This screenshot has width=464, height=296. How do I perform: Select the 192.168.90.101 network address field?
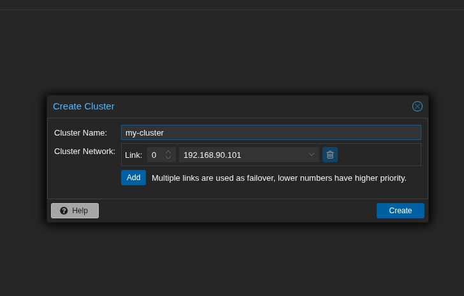pos(242,155)
